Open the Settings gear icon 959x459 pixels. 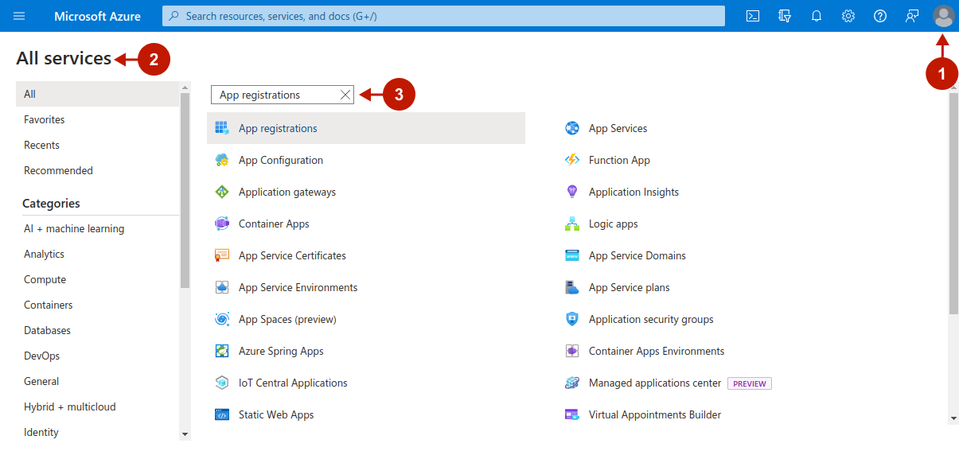(x=848, y=16)
